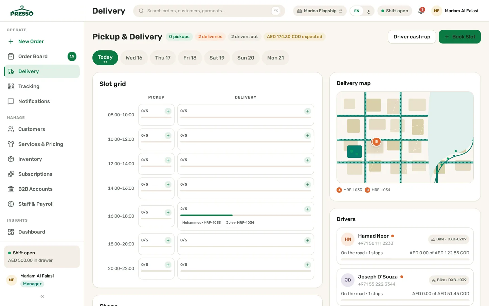
Task: Click the 0 pickups summary chip
Action: [179, 37]
